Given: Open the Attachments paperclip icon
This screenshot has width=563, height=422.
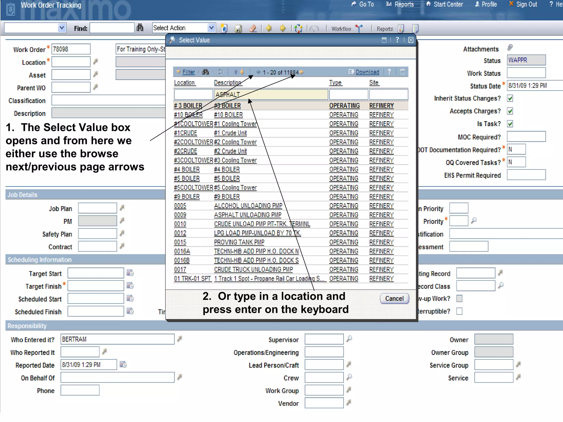Looking at the screenshot, I should [510, 48].
